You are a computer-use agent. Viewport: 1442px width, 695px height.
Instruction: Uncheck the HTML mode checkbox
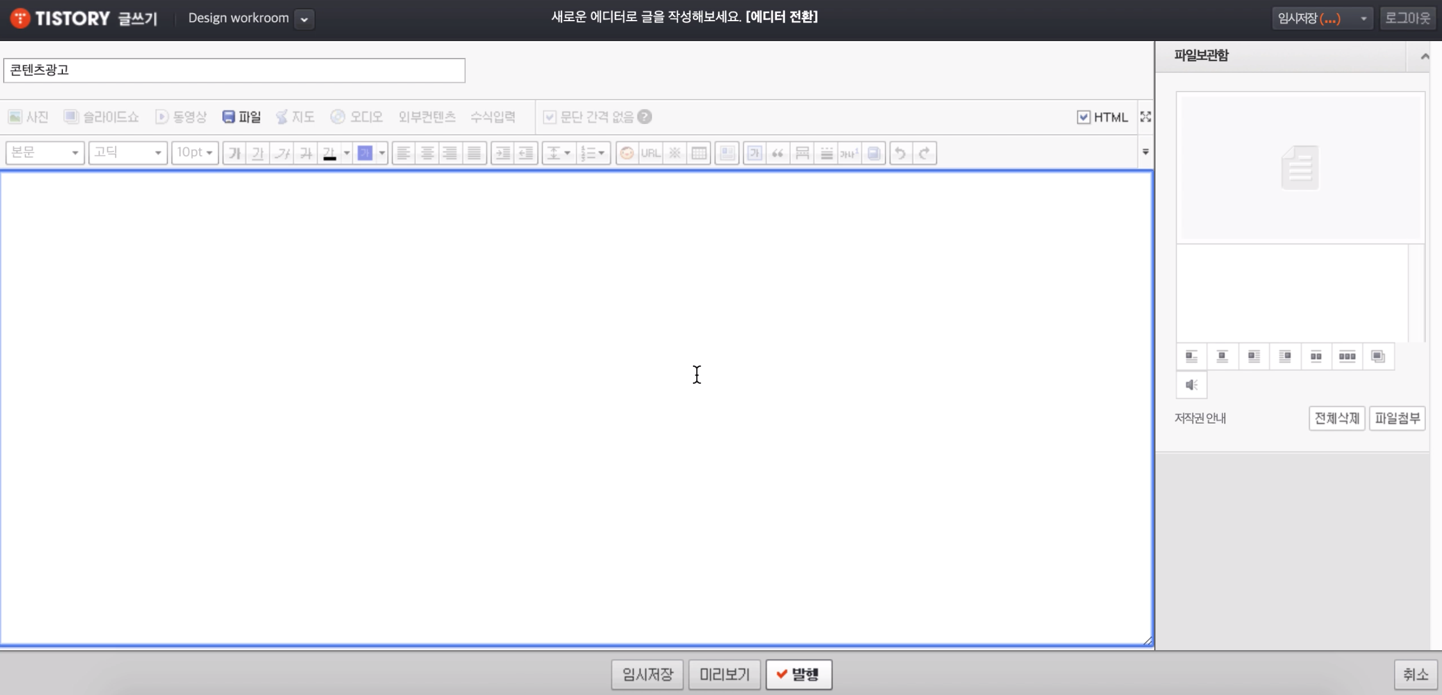[x=1083, y=117]
